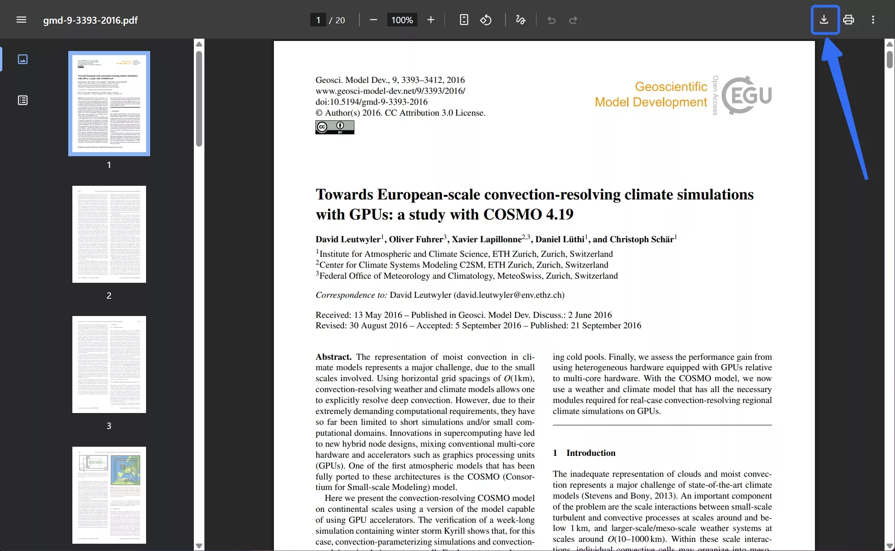Open the page 2 thumbnail
This screenshot has height=551, width=895.
109,234
